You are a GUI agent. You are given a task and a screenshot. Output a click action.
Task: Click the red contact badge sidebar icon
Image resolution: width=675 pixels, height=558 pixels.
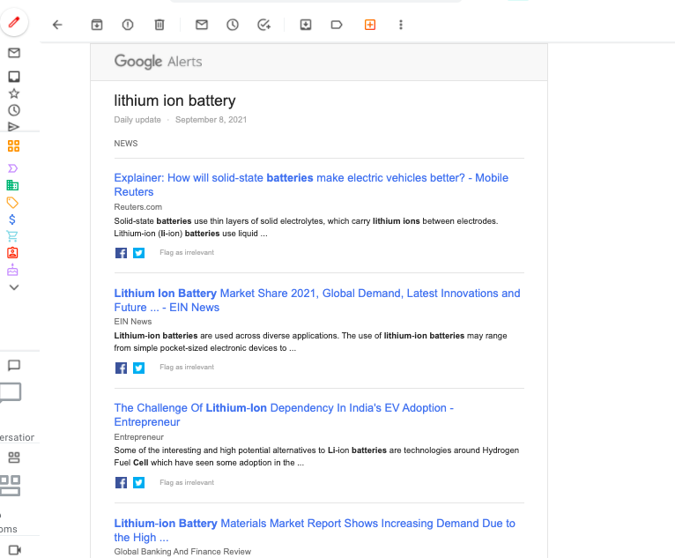click(x=12, y=253)
